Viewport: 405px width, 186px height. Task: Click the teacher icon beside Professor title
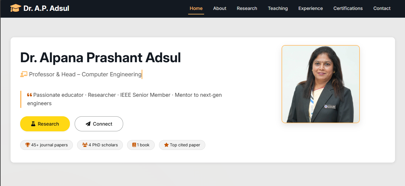pyautogui.click(x=24, y=74)
